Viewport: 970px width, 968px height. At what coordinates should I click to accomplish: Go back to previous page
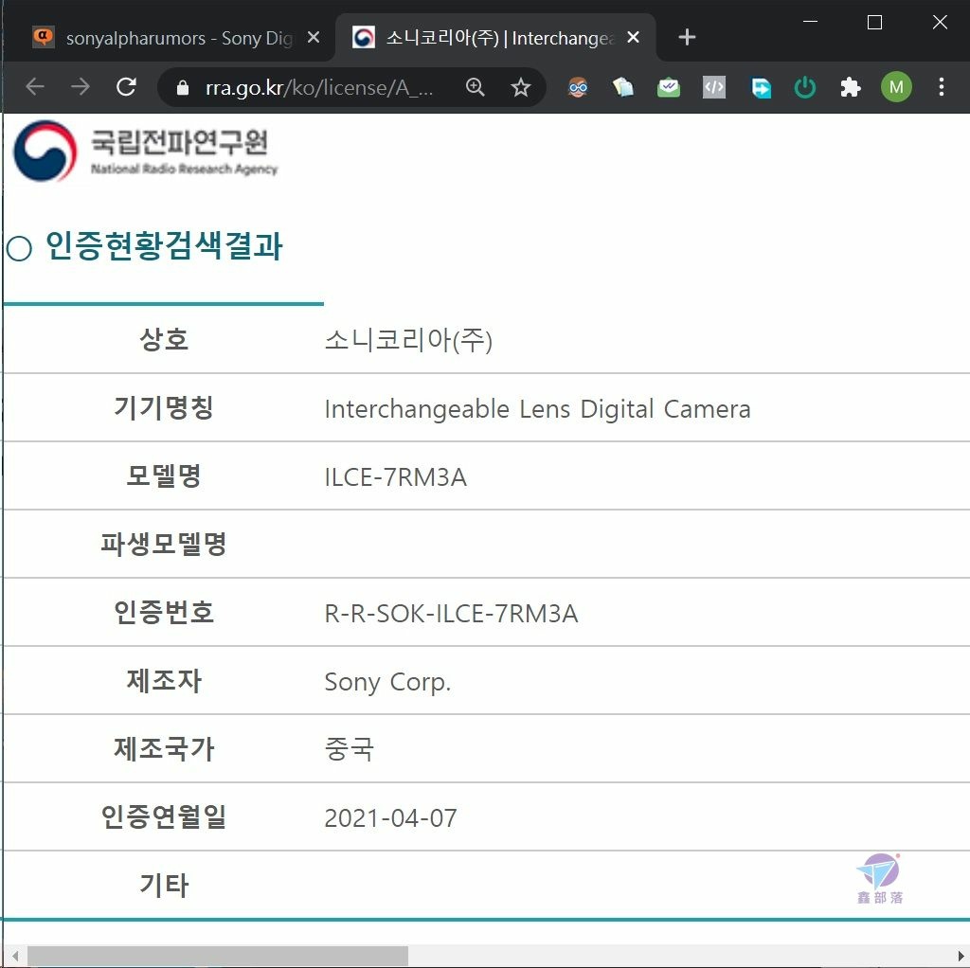coord(35,87)
